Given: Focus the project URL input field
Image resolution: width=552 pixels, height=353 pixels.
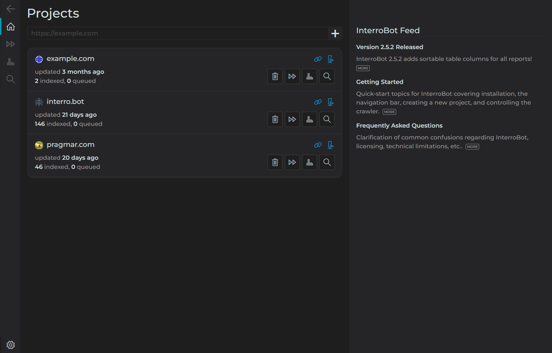Looking at the screenshot, I should click(x=177, y=34).
